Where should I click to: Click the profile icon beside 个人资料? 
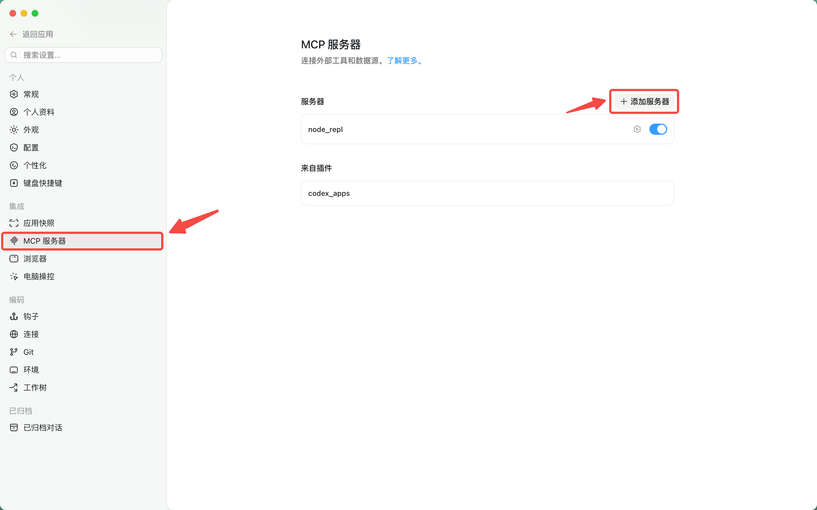click(14, 112)
